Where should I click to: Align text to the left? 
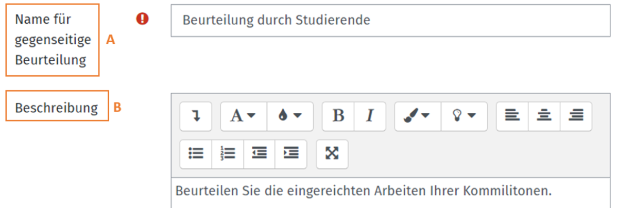click(x=512, y=116)
